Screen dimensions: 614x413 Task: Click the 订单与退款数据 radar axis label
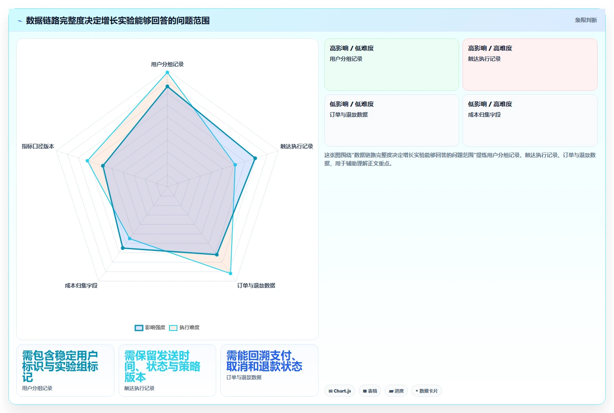point(256,285)
